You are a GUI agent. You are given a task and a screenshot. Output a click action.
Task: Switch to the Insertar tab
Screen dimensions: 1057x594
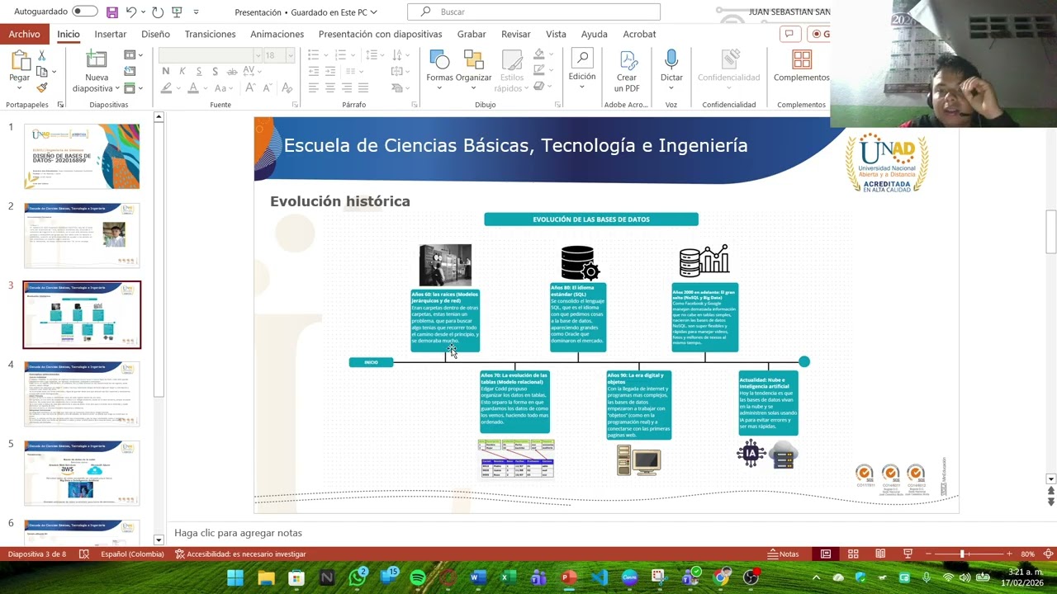point(111,34)
